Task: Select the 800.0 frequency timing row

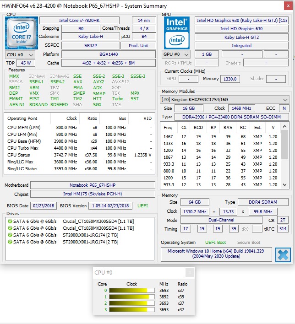Action: coord(221,171)
